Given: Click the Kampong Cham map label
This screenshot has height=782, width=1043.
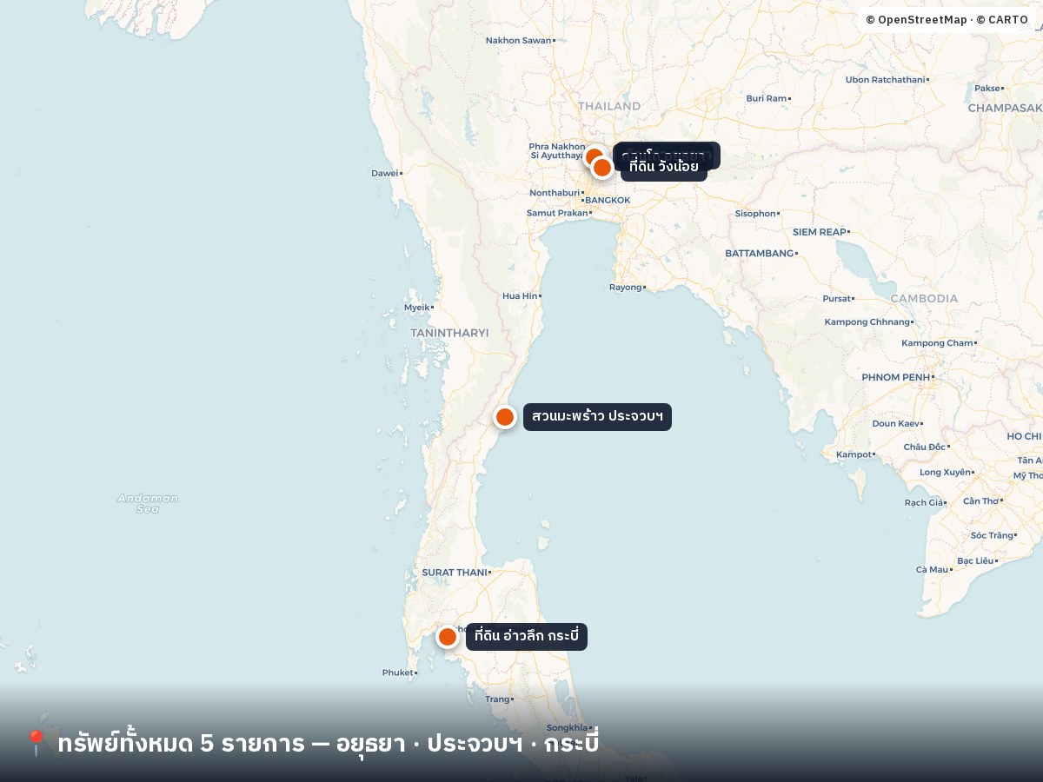Looking at the screenshot, I should (937, 343).
